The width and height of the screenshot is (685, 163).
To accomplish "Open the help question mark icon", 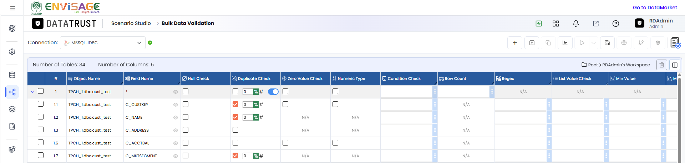I will coord(616,24).
